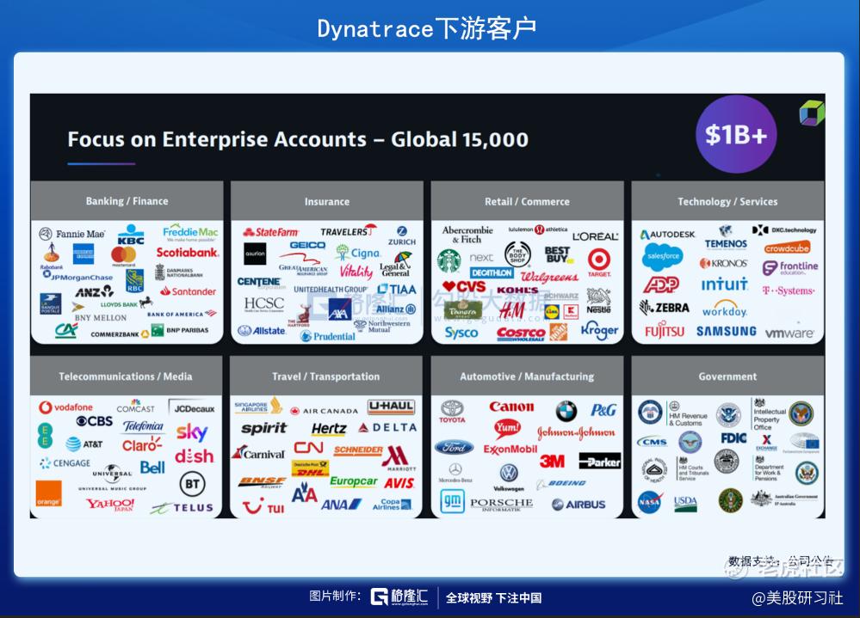Select the Ford oval logo
The image size is (860, 618).
[454, 447]
